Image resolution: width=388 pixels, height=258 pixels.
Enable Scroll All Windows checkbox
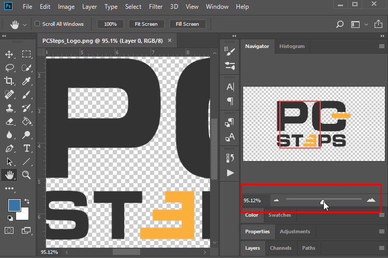pos(37,24)
